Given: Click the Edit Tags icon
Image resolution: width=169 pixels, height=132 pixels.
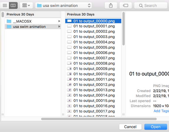Looking at the screenshot, I should [125, 5].
